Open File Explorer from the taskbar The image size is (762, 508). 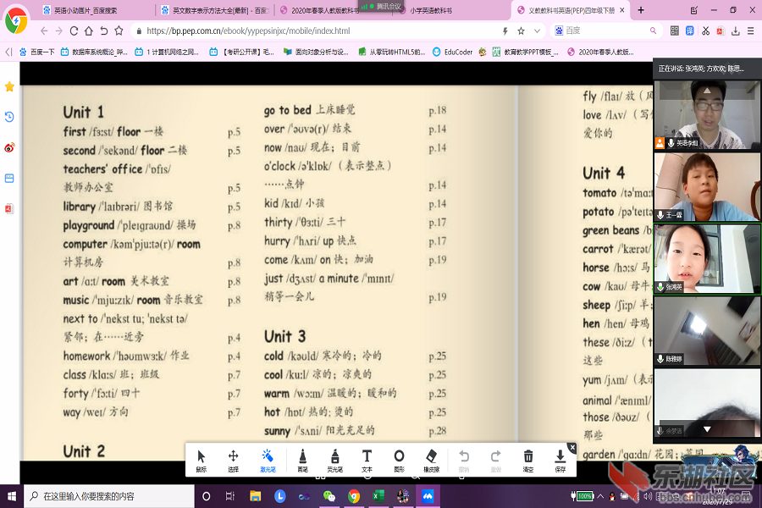point(255,496)
